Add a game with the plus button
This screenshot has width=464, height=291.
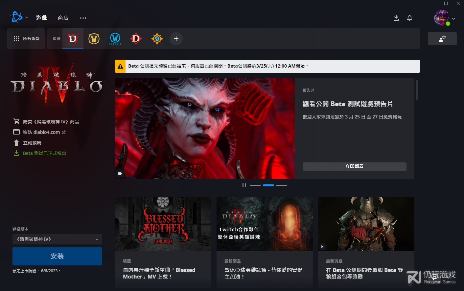(176, 39)
